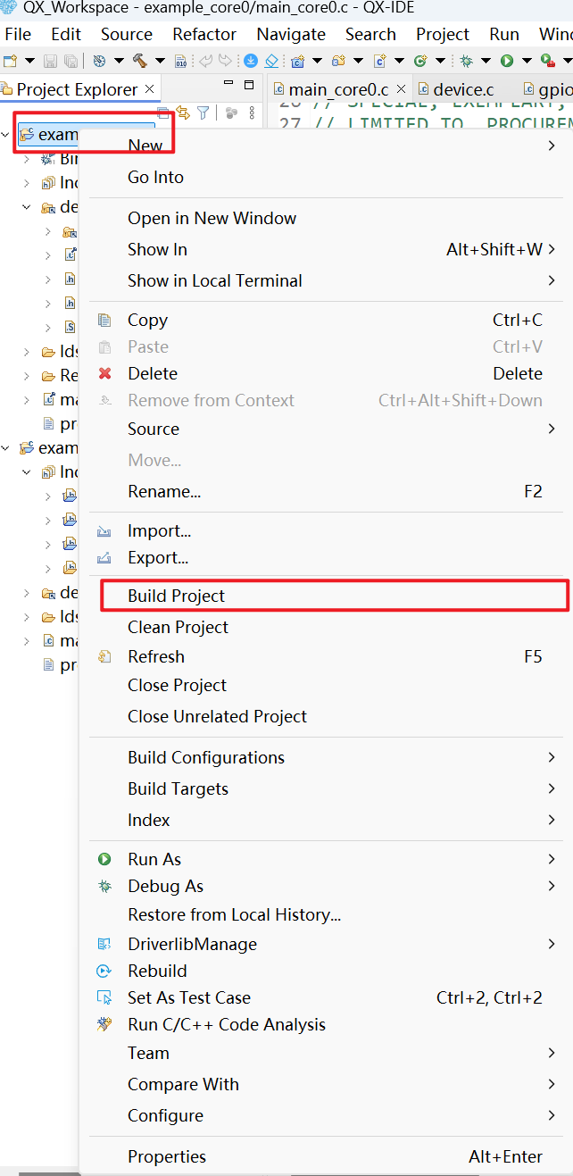
Task: Click the red X Delete icon in menu
Action: pos(105,373)
